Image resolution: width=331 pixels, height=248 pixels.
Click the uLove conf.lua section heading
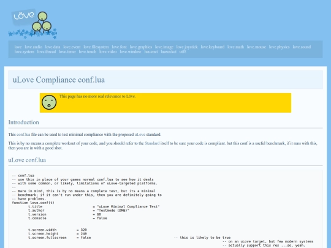[27, 160]
